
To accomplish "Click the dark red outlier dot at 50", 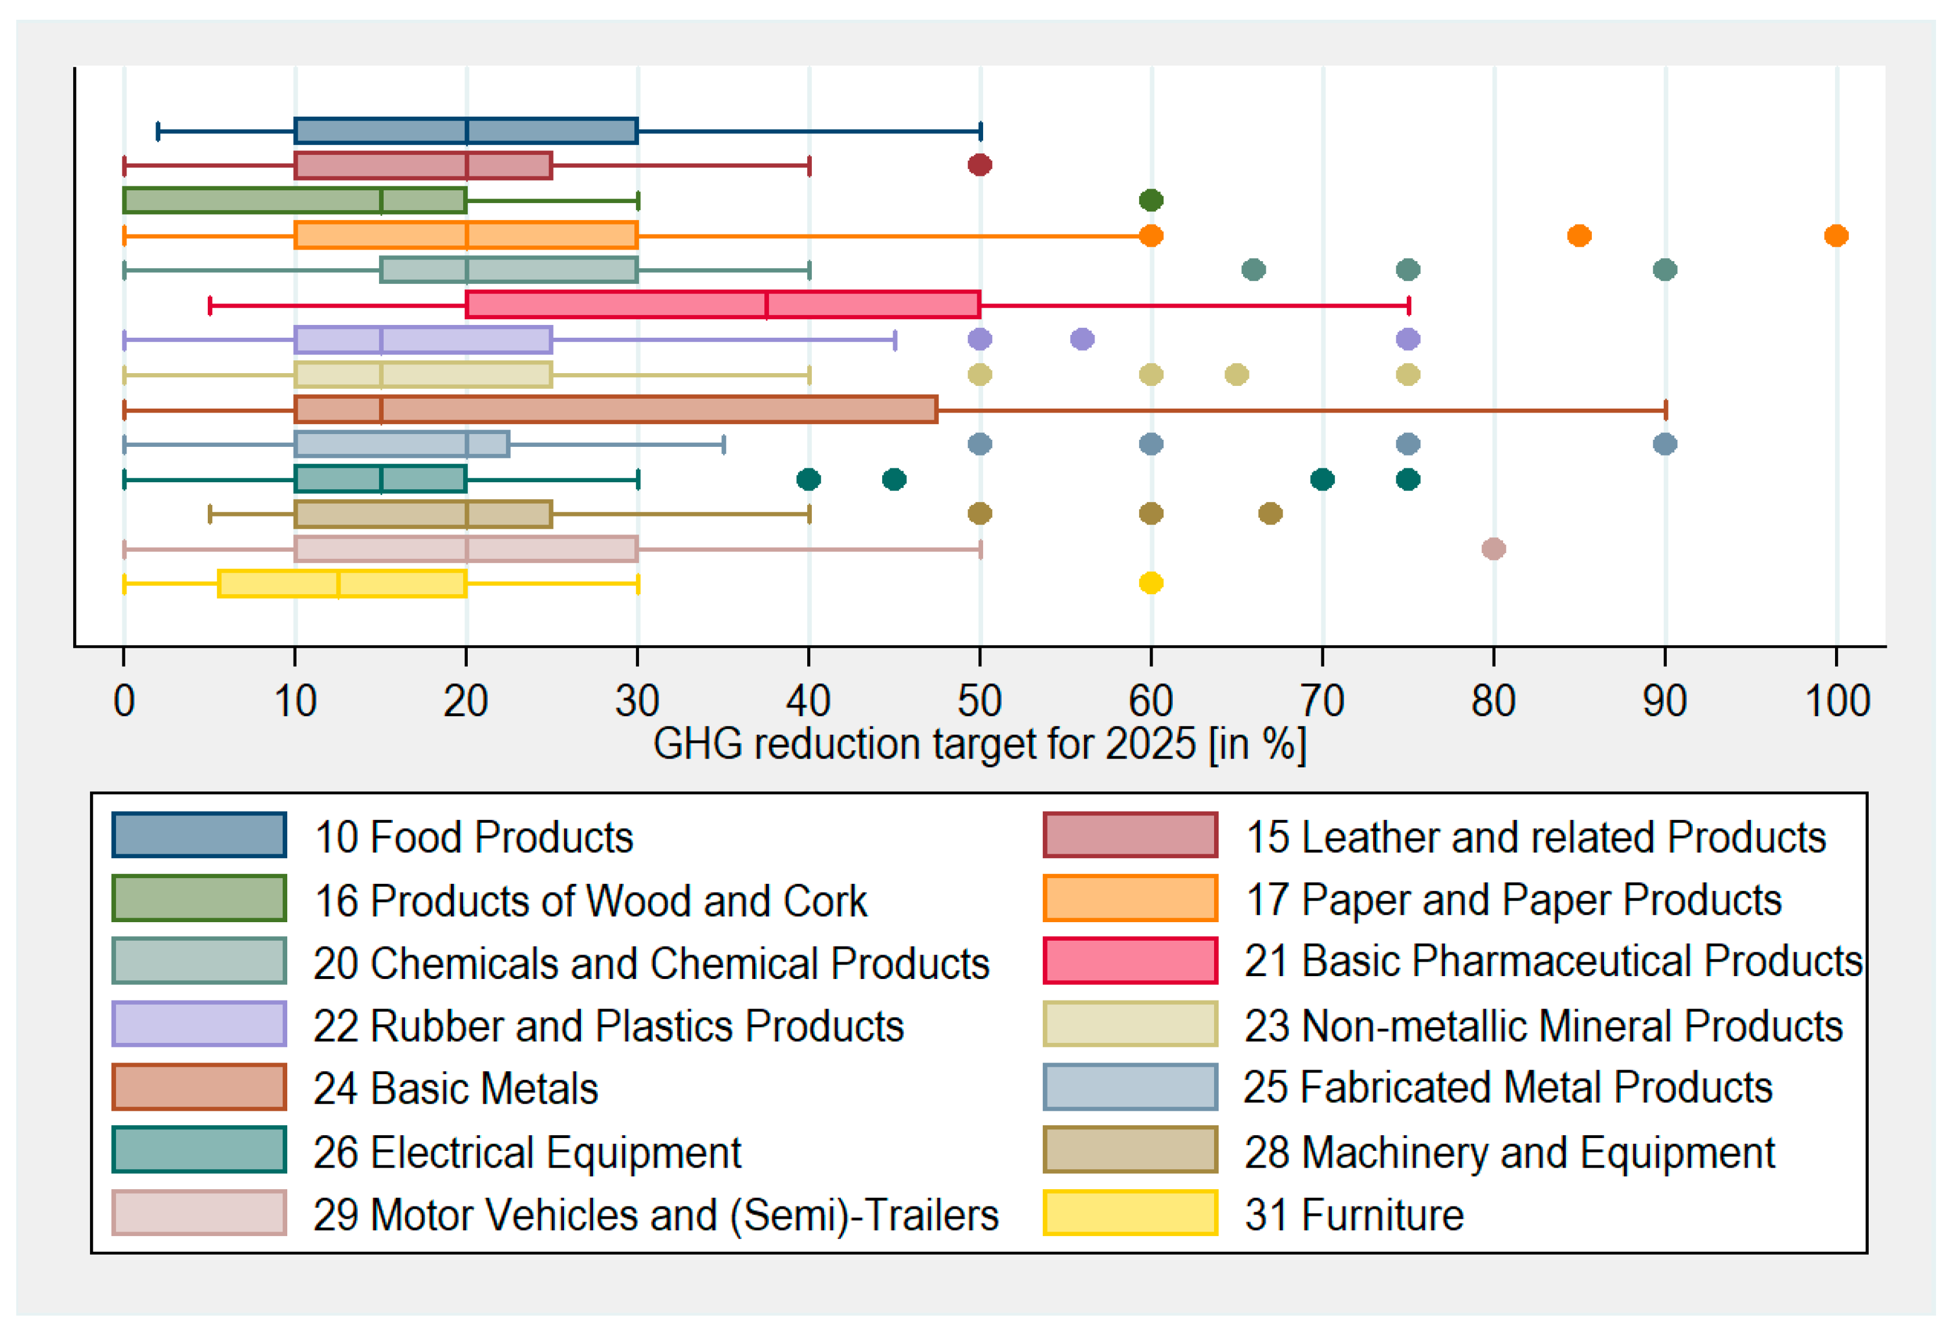I will (980, 165).
